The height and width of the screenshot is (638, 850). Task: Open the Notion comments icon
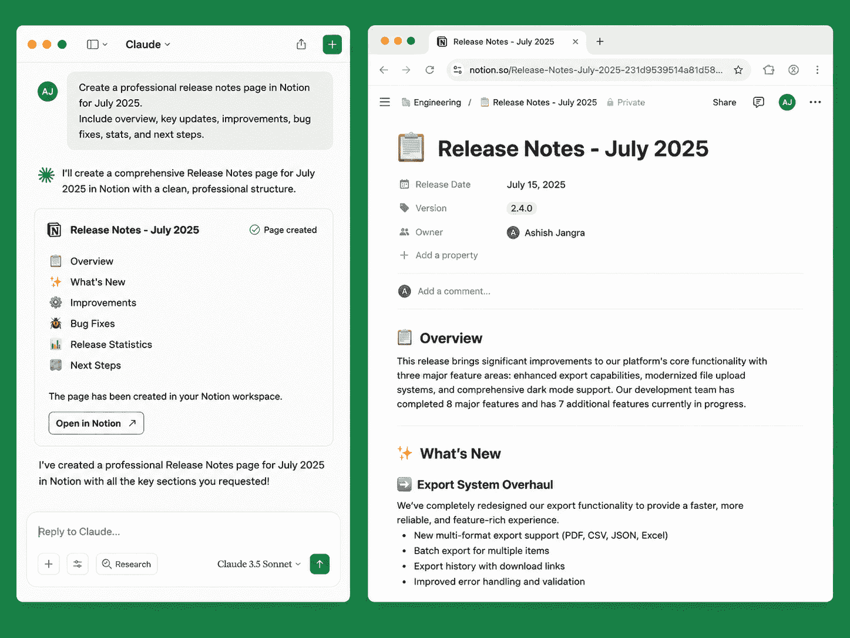pos(759,102)
